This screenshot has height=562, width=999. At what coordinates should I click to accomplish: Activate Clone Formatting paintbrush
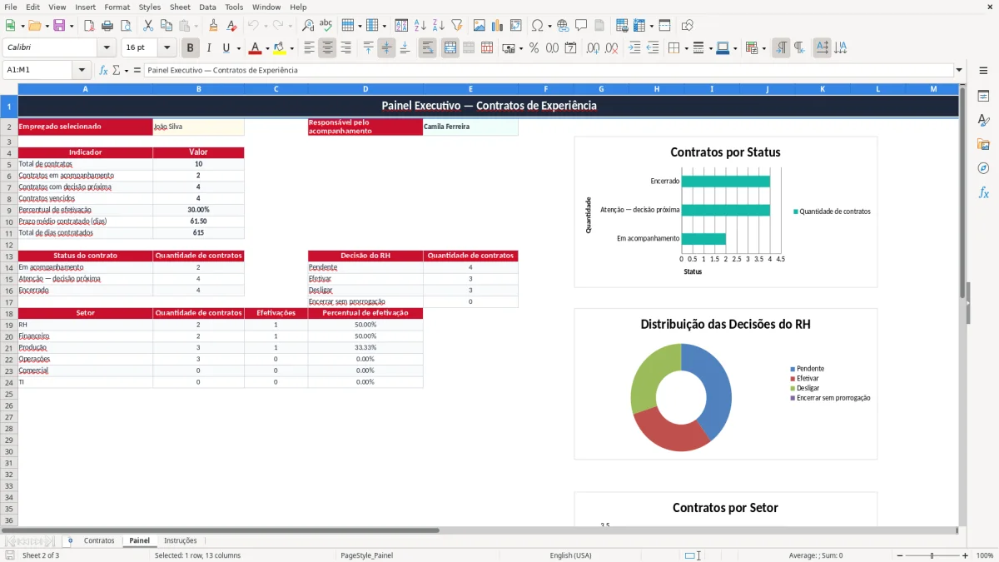pyautogui.click(x=213, y=26)
